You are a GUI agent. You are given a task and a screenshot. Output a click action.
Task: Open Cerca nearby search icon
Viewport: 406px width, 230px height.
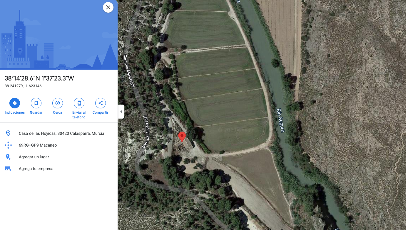tap(58, 103)
